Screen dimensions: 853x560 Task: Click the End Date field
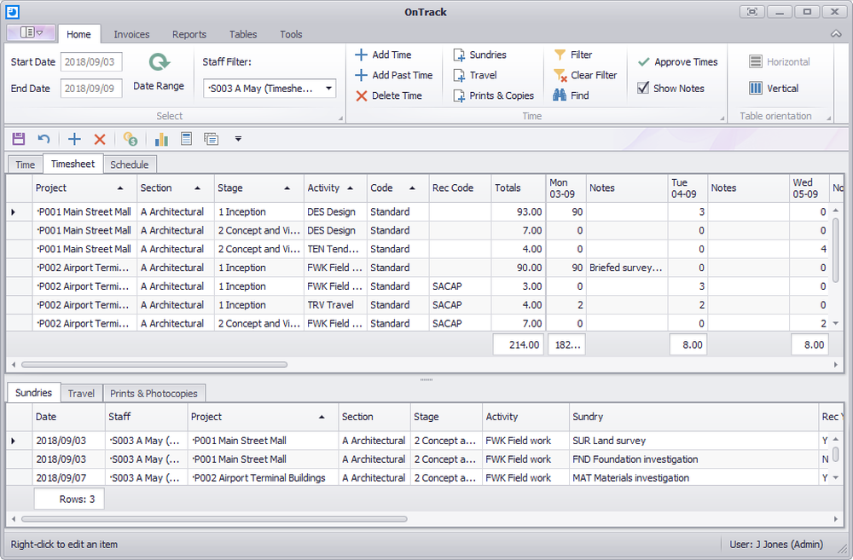[91, 89]
